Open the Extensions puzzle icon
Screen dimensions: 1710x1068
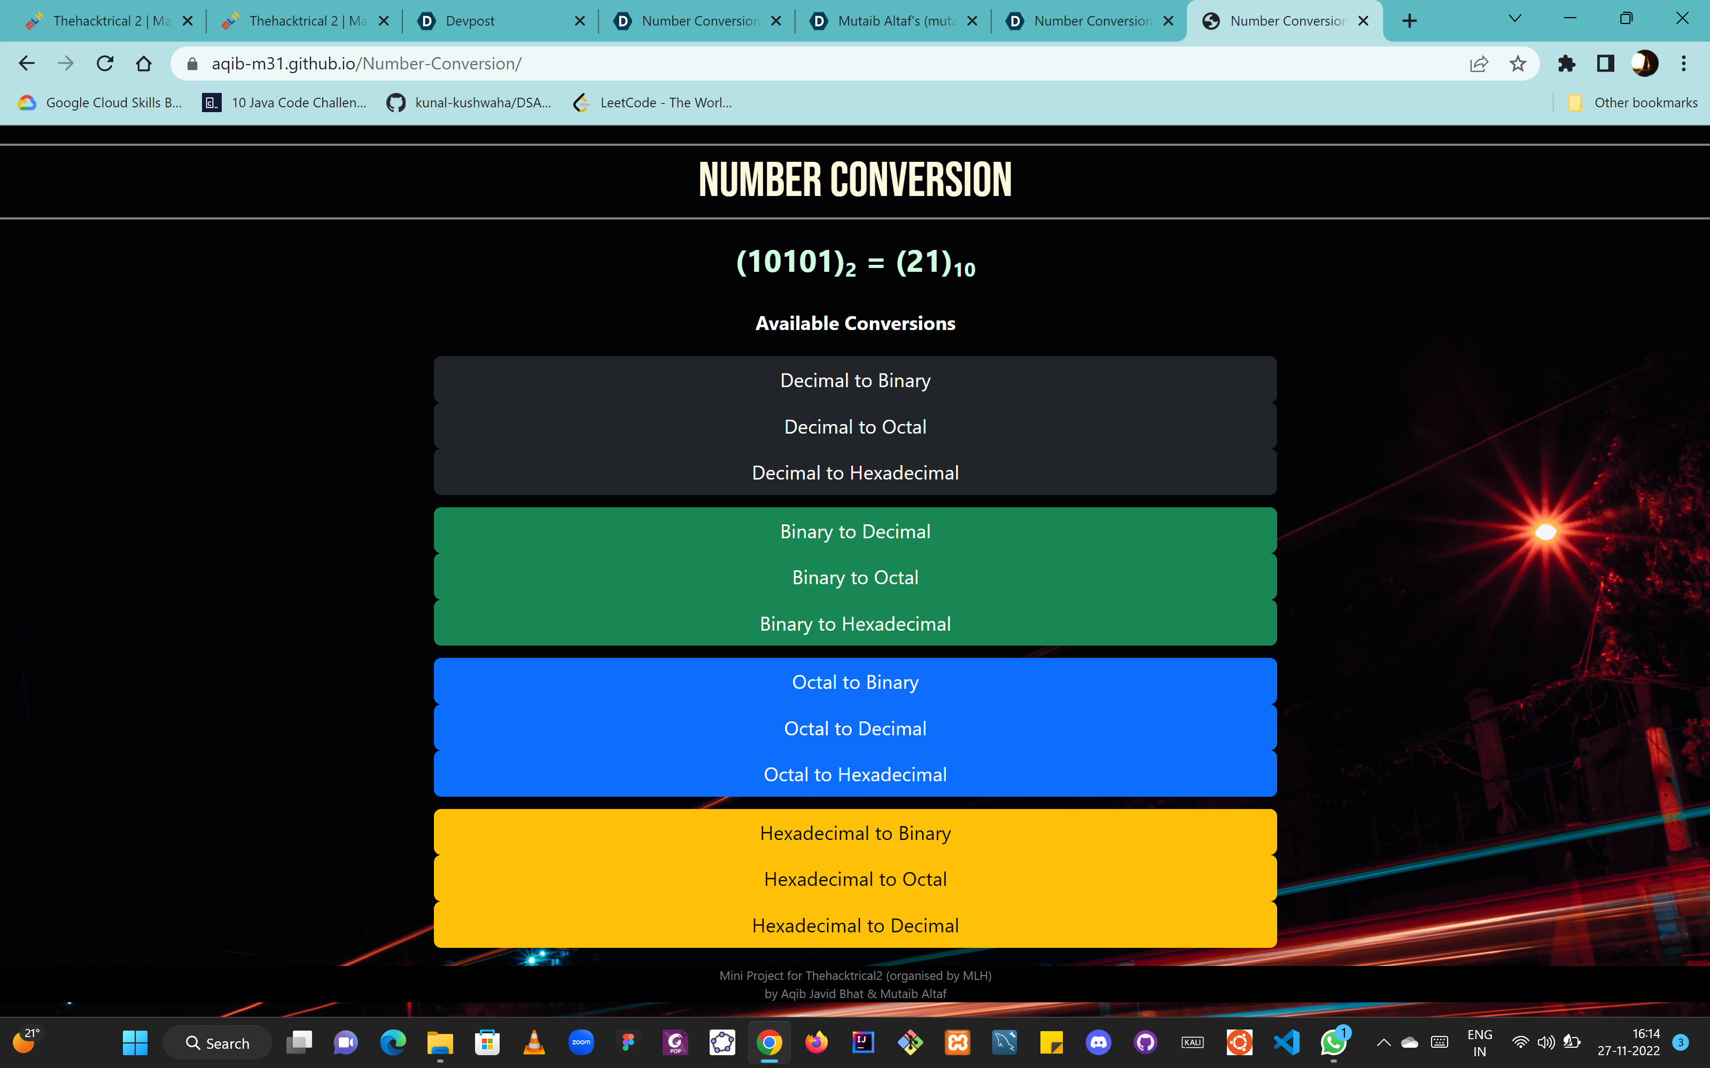[1567, 64]
